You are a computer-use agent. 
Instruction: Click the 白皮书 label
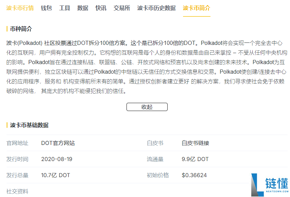tap(155, 143)
